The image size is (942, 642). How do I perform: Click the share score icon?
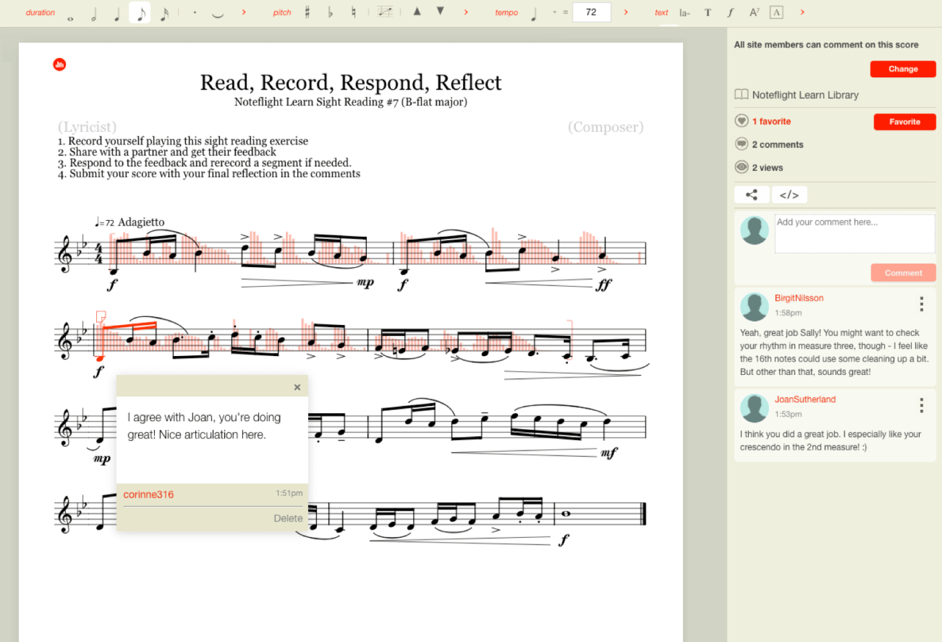(752, 194)
